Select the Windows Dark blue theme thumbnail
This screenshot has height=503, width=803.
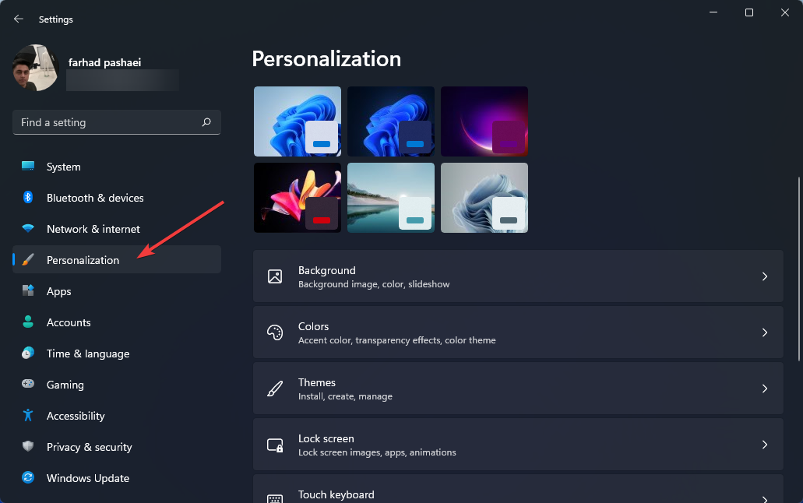click(x=390, y=121)
